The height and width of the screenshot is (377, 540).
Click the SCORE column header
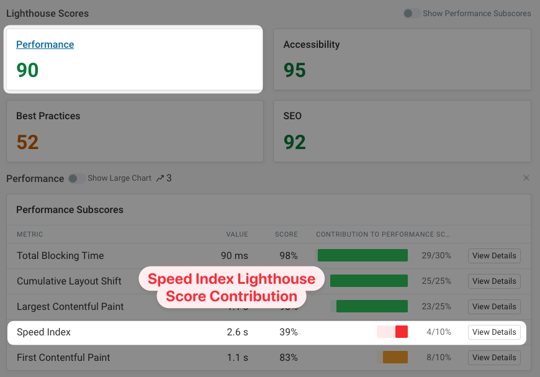pos(286,234)
